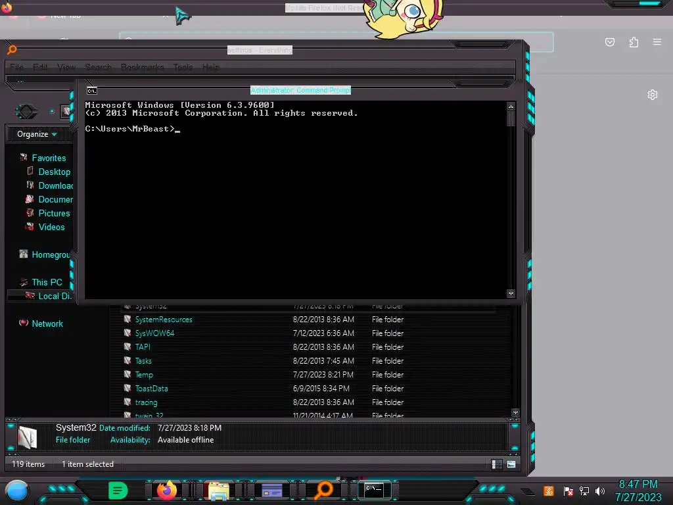Open Documents in the navigation pane
Viewport: 673px width, 505px height.
[x=55, y=199]
